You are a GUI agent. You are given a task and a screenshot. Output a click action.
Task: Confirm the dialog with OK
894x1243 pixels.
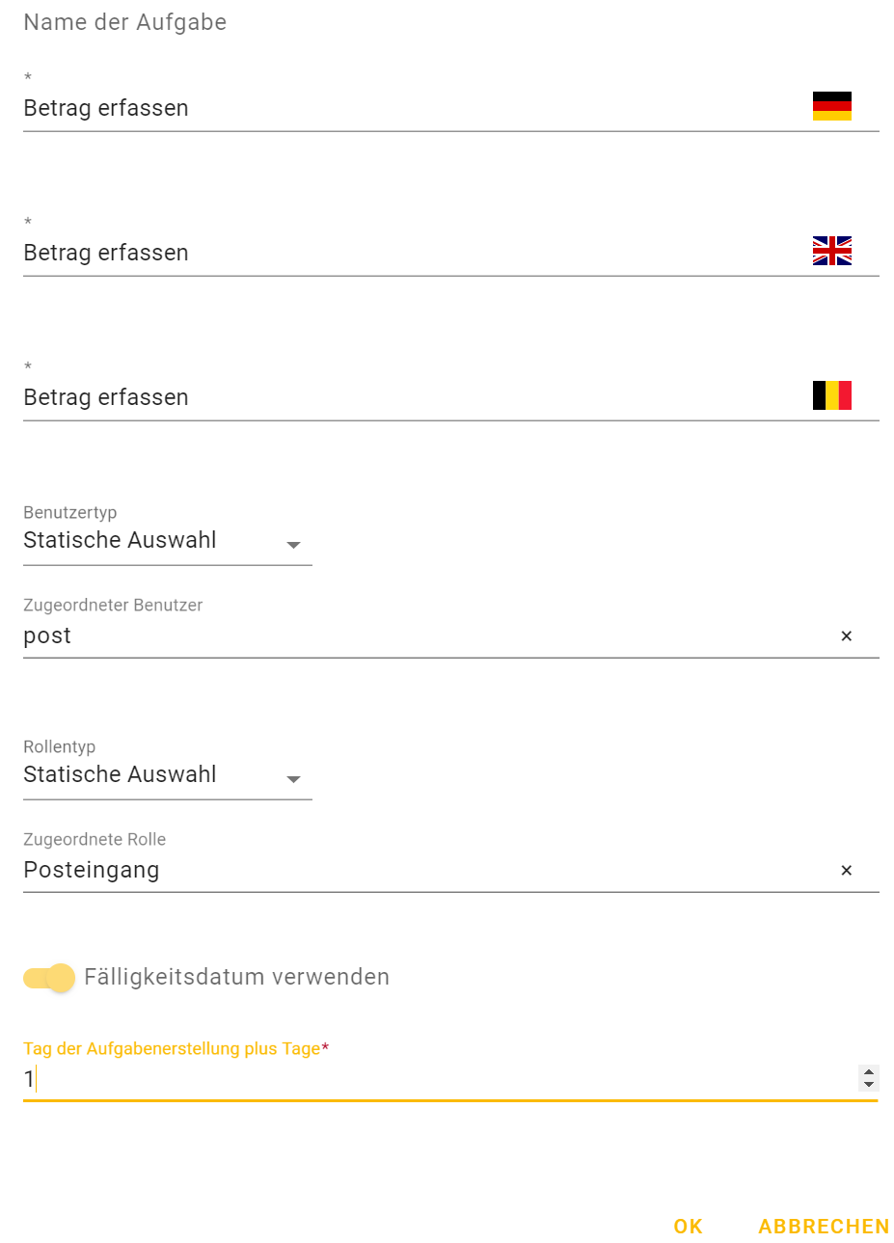(688, 1227)
